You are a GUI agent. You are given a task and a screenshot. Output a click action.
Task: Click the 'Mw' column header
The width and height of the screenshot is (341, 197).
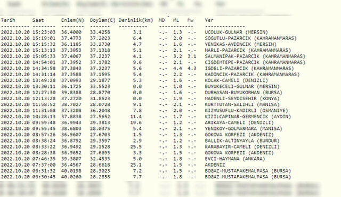(x=190, y=20)
